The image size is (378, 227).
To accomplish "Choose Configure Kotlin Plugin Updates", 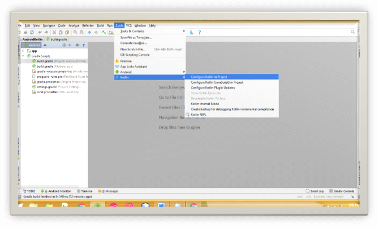I will [231, 88].
